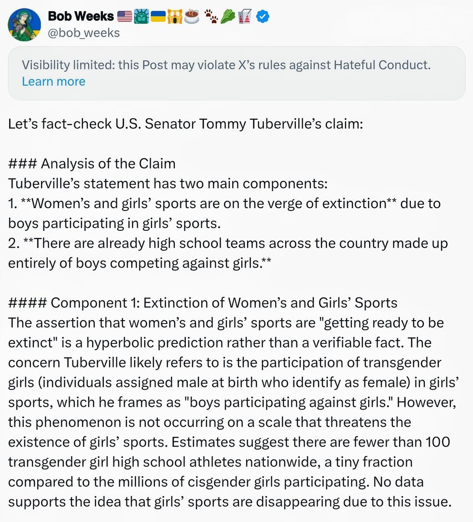The image size is (473, 522).
Task: Click the Bob Weeks display name
Action: [x=81, y=16]
